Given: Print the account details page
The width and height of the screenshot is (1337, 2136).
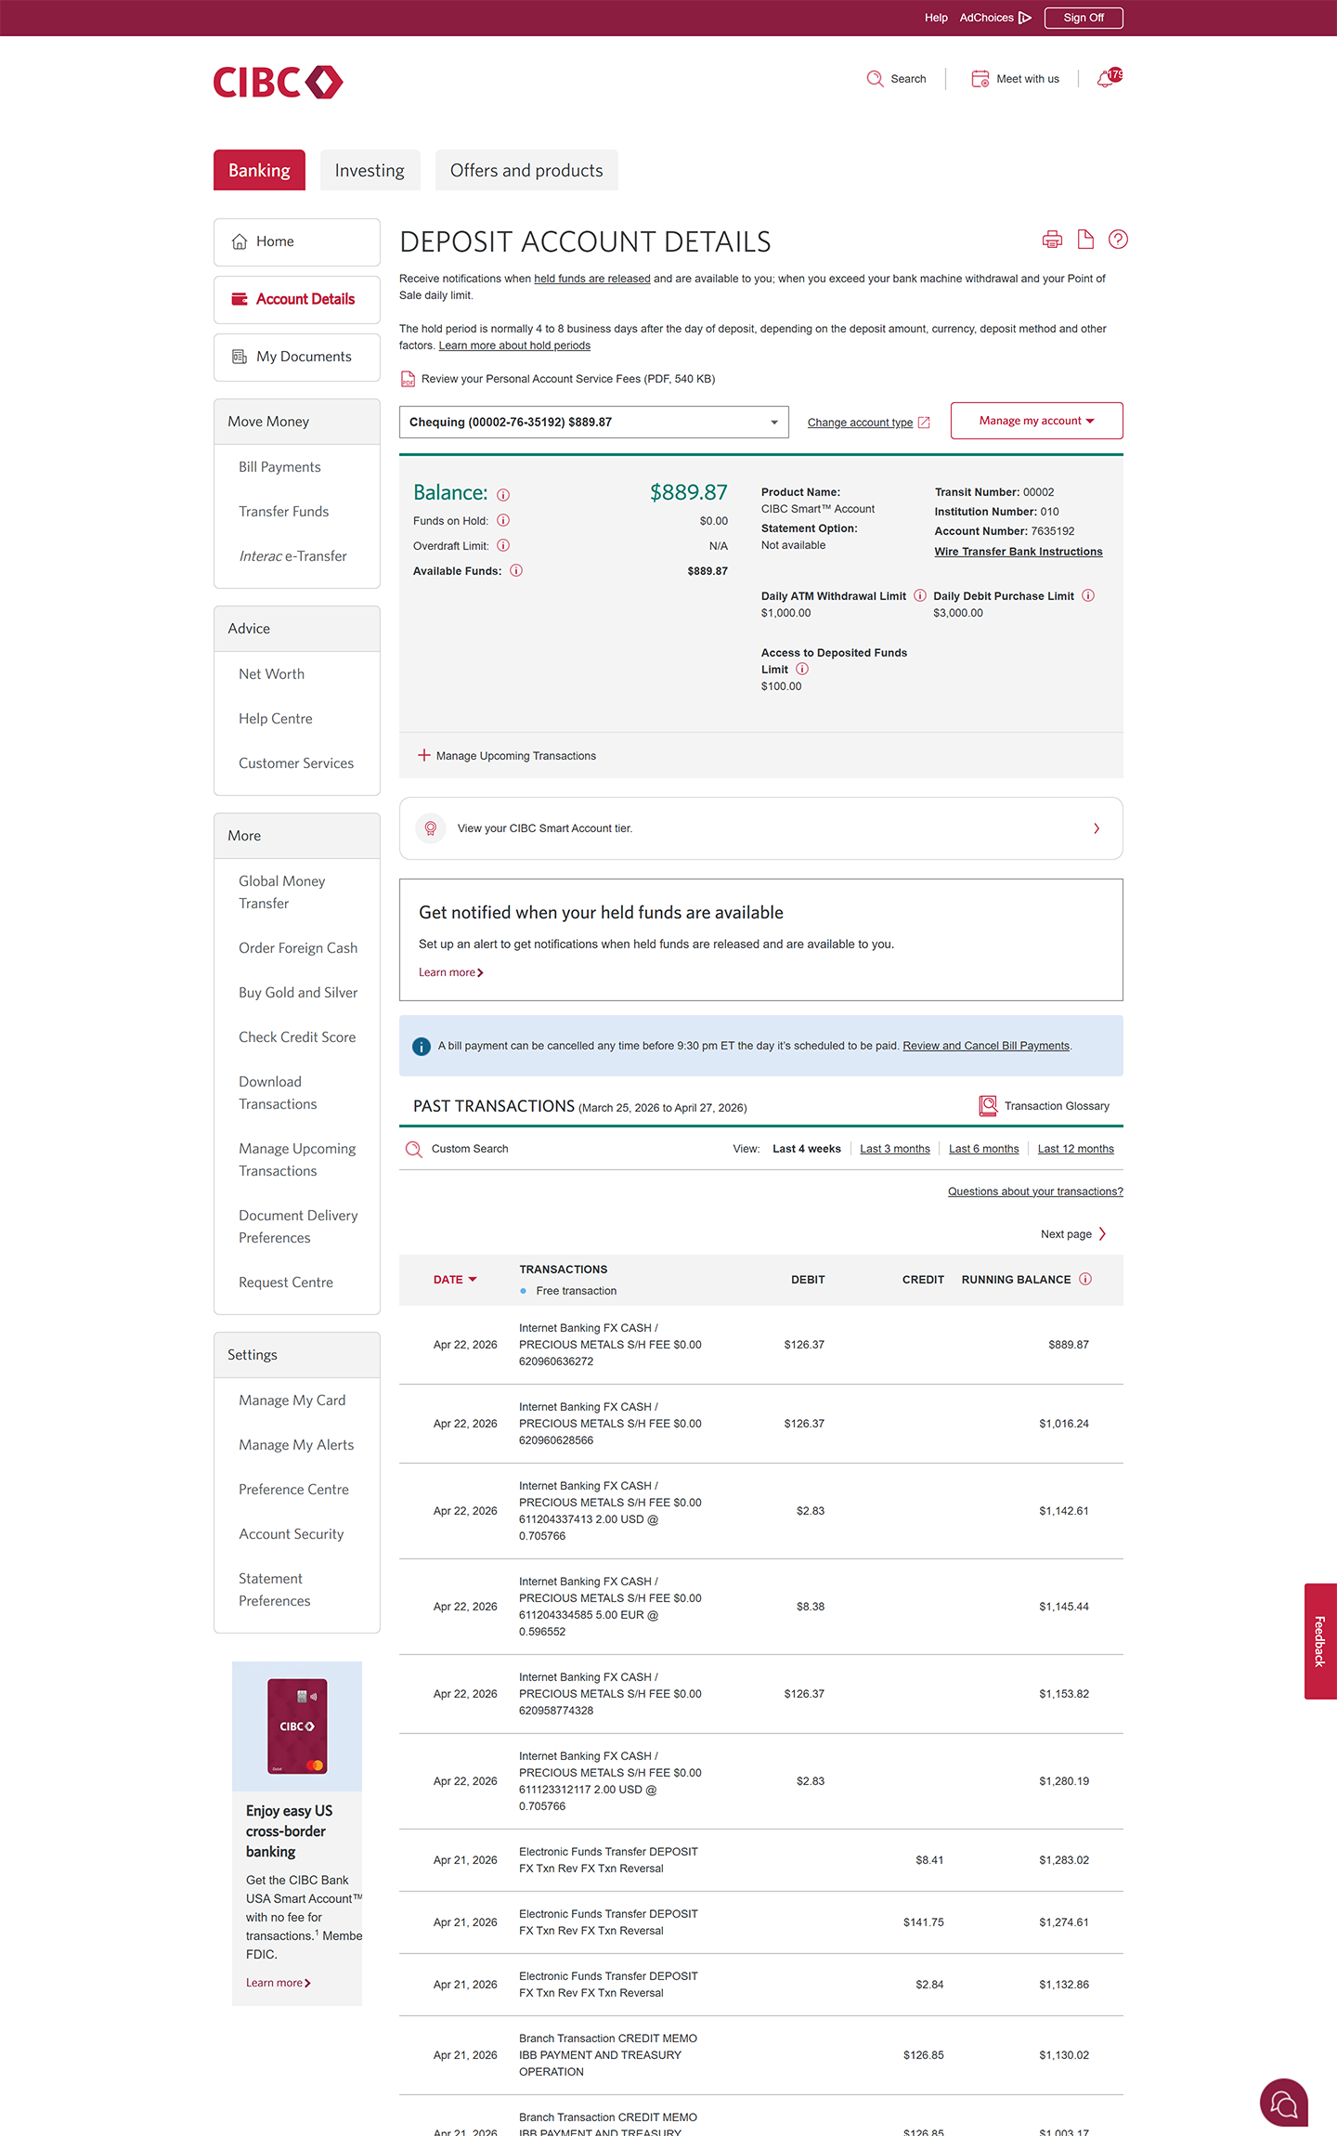Looking at the screenshot, I should 1052,240.
